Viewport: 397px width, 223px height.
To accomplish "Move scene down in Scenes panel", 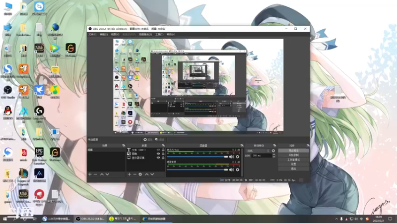I will point(107,174).
